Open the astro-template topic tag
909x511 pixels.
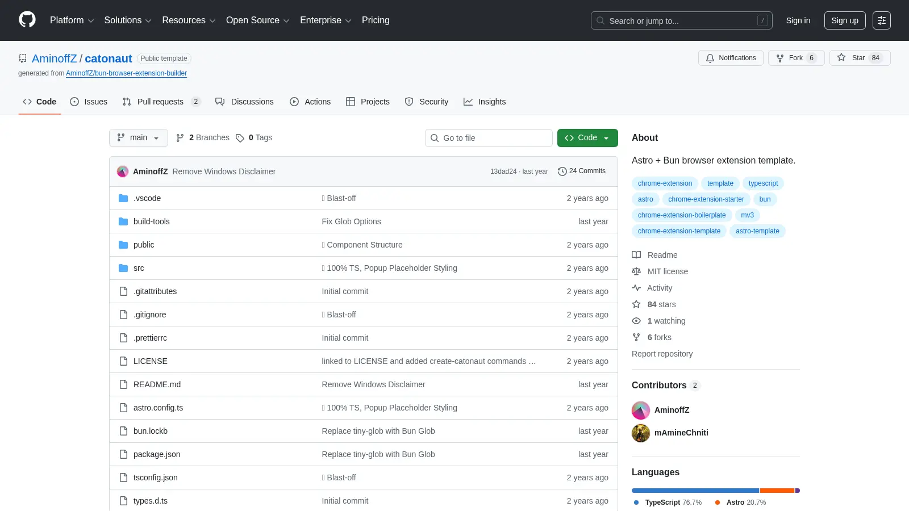(x=757, y=231)
